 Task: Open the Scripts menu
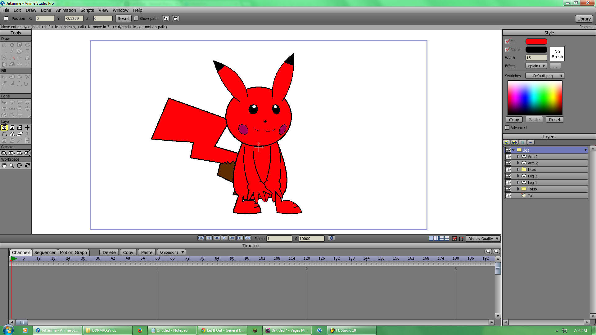(x=87, y=10)
